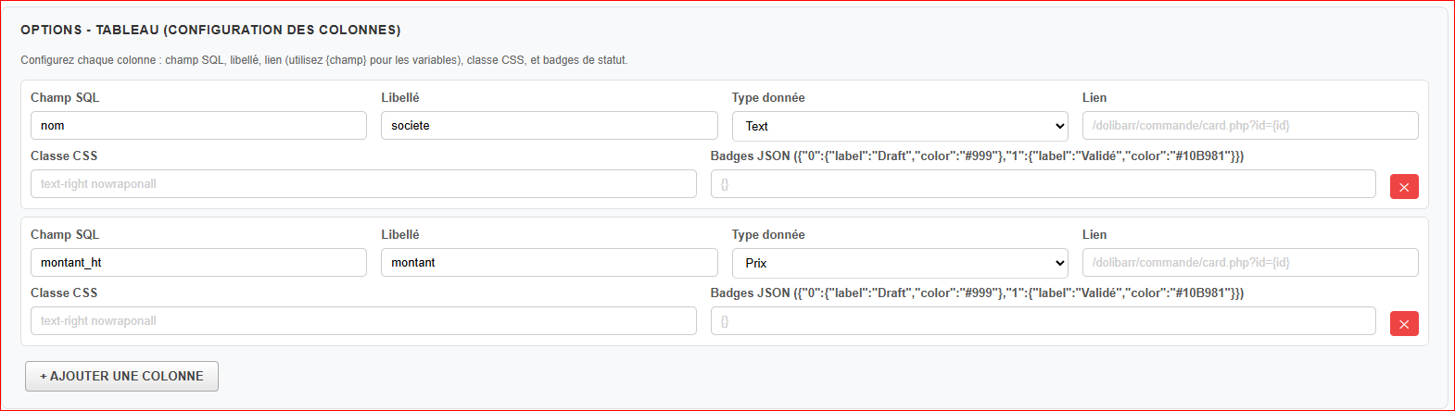The image size is (1455, 411).
Task: Click the Classe CSS label in the nom row
Action: (64, 156)
